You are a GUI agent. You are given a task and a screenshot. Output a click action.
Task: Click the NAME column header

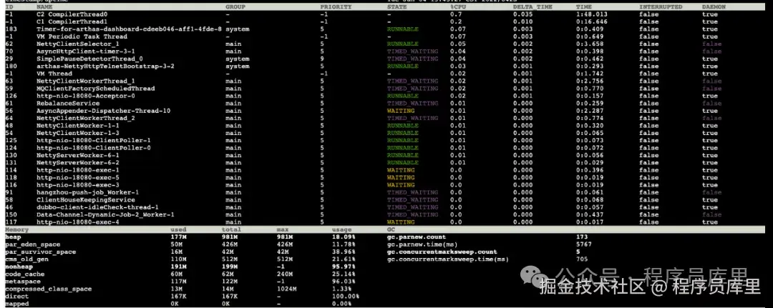[44, 7]
